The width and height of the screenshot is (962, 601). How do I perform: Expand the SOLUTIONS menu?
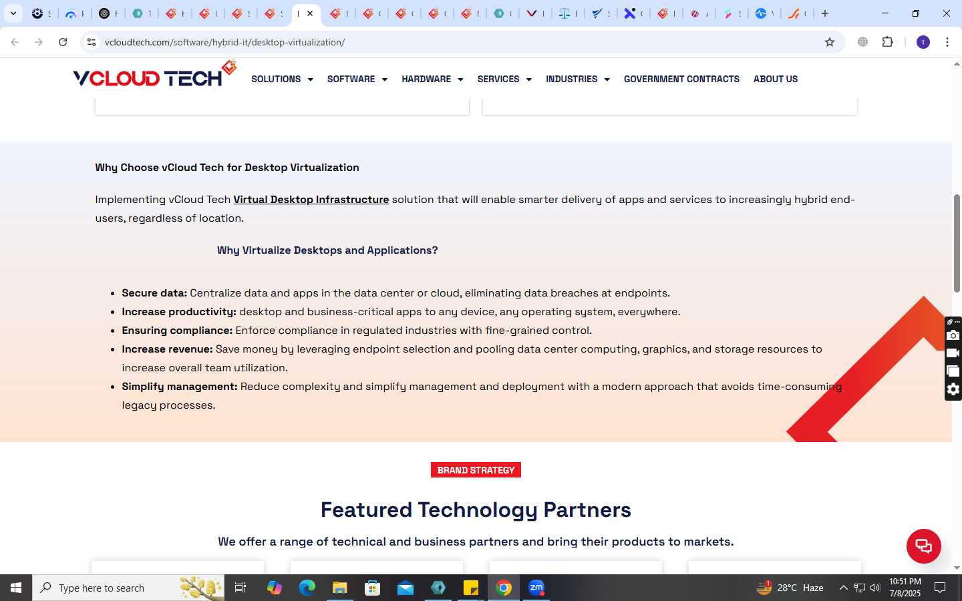click(282, 79)
